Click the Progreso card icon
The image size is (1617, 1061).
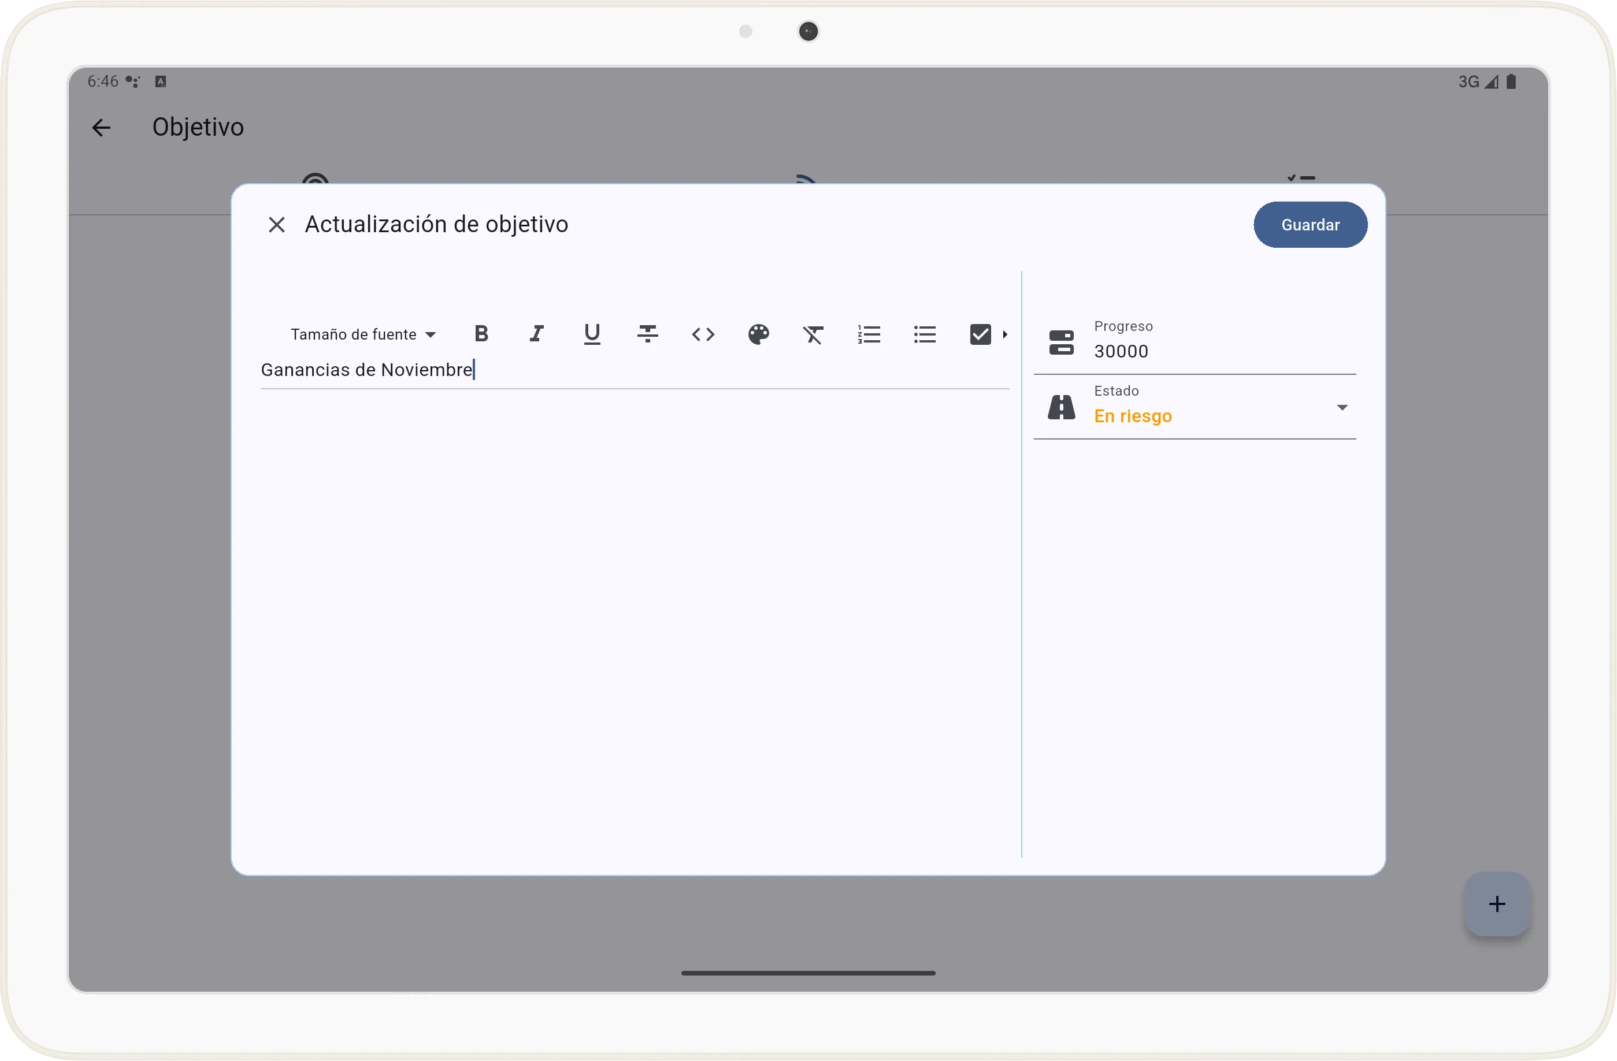click(1062, 342)
